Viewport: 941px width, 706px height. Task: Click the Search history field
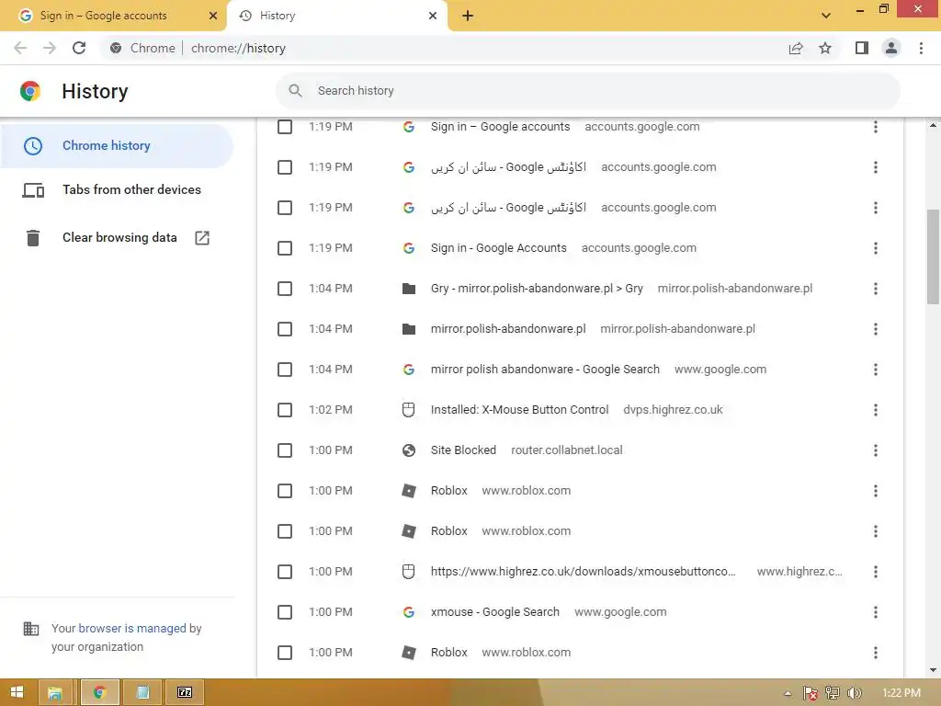point(588,91)
